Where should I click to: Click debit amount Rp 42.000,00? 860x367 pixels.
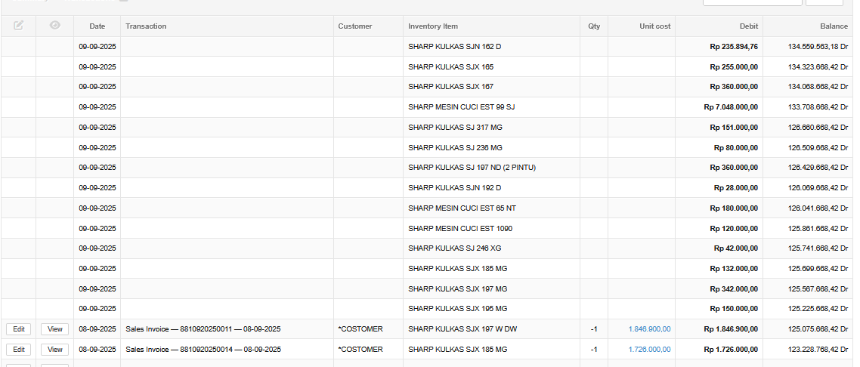[736, 248]
